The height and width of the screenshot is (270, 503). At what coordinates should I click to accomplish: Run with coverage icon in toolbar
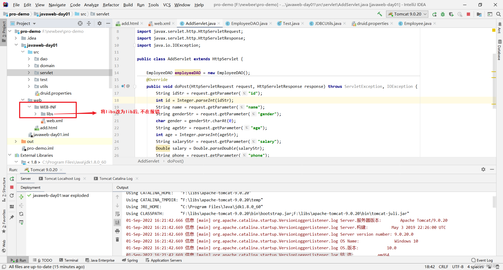tap(451, 14)
